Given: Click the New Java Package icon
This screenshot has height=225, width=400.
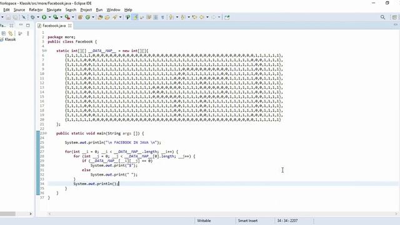Looking at the screenshot, I should pyautogui.click(x=80, y=17).
